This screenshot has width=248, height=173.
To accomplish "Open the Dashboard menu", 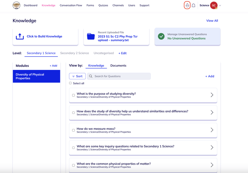I will click(31, 5).
